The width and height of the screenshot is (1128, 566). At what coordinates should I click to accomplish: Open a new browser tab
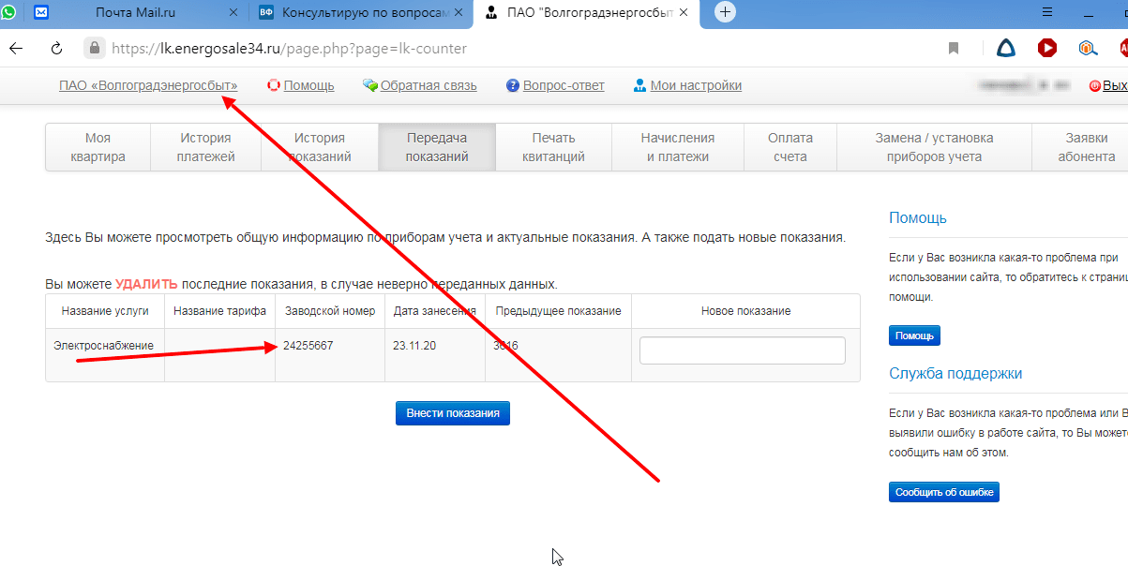click(x=725, y=12)
